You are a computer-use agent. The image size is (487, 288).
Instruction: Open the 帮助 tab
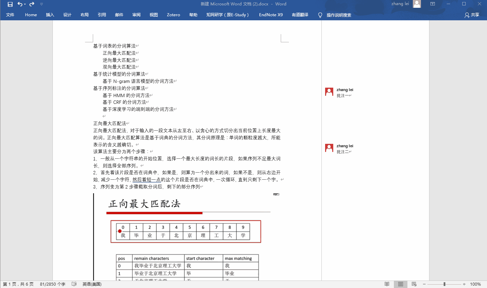(x=193, y=15)
